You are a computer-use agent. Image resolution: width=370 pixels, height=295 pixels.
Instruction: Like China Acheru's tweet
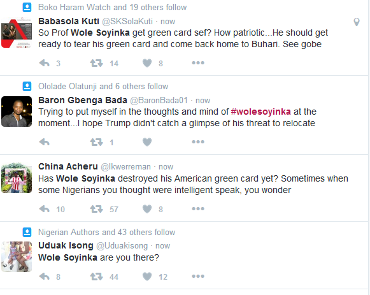(147, 209)
